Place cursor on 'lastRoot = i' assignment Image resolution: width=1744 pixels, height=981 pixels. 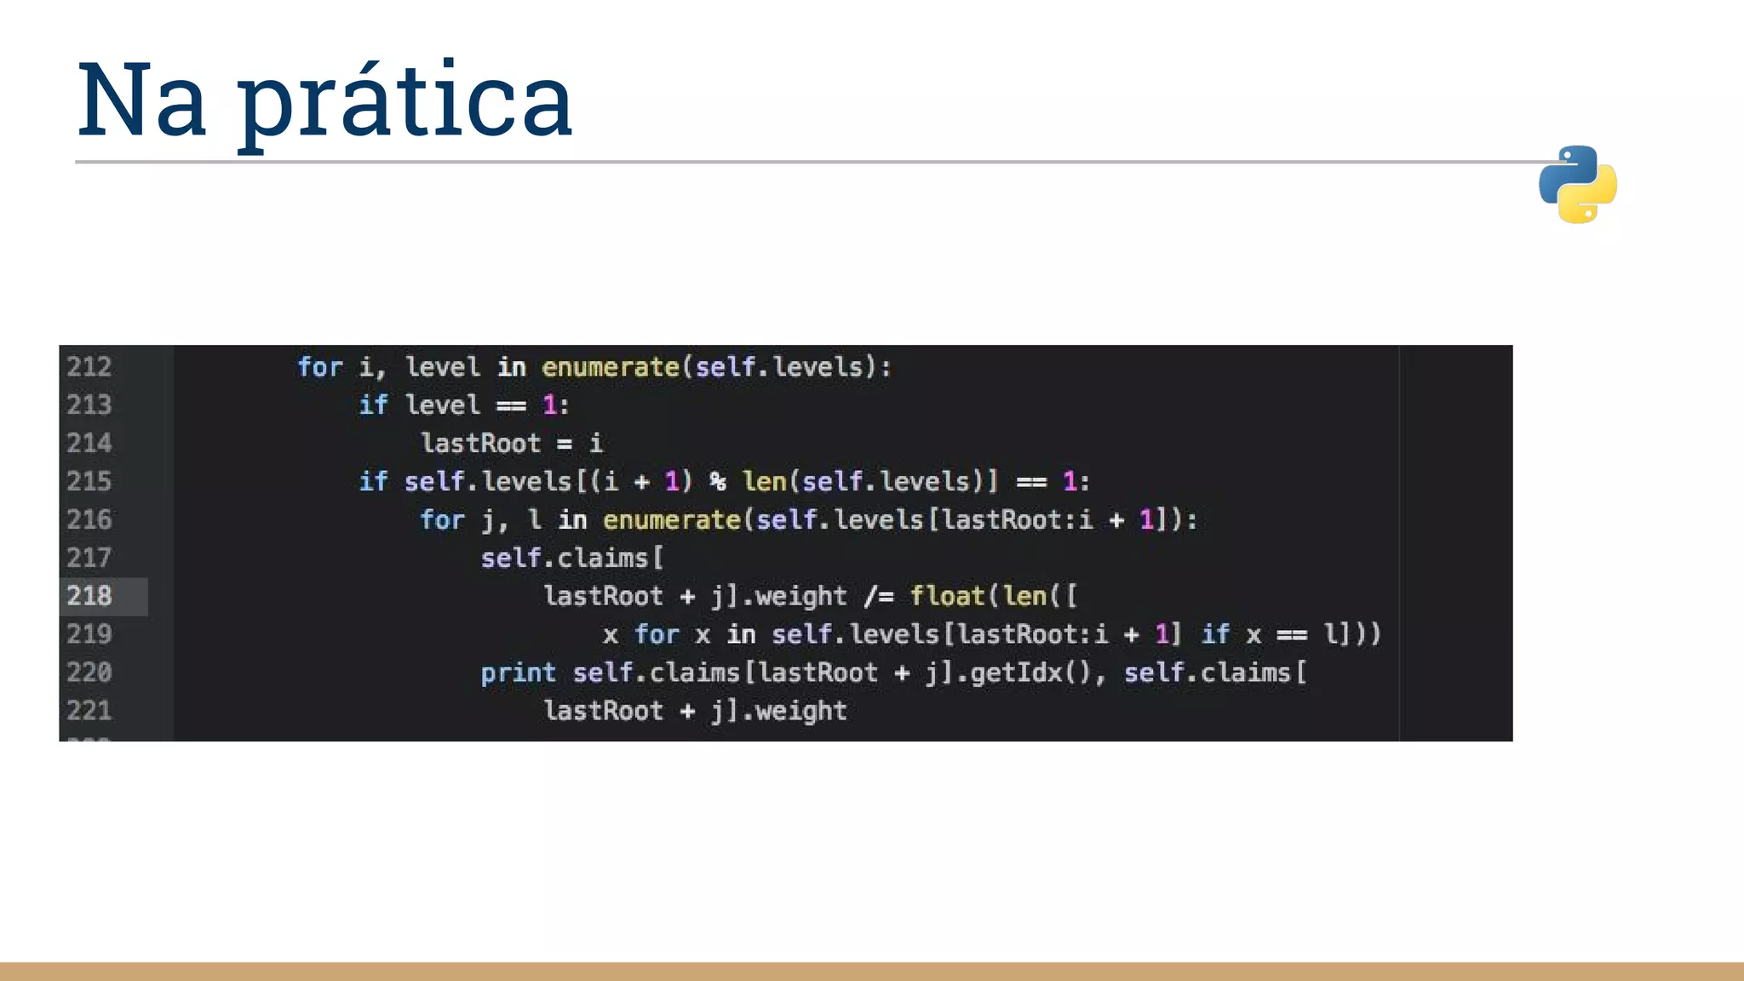[x=511, y=443]
